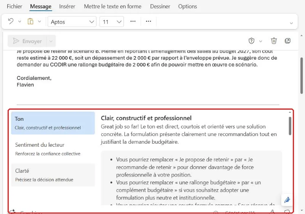The width and height of the screenshot is (305, 214).
Task: Pop out the message into a new window
Action: pos(287,41)
